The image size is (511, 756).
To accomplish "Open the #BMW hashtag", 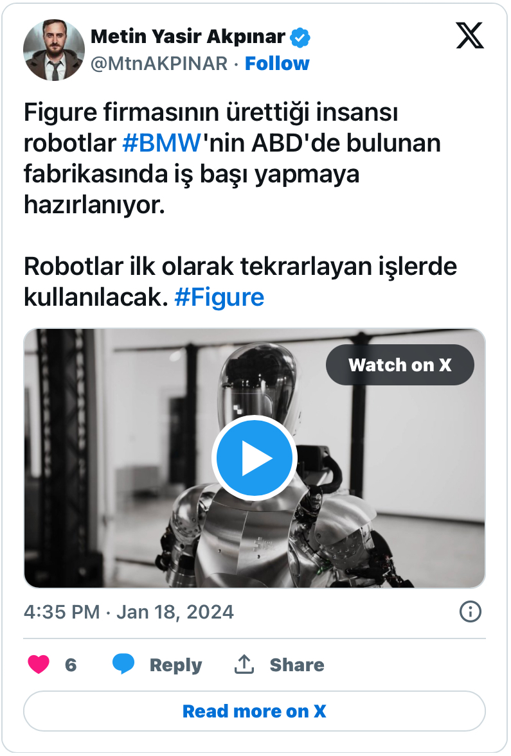I will click(161, 143).
